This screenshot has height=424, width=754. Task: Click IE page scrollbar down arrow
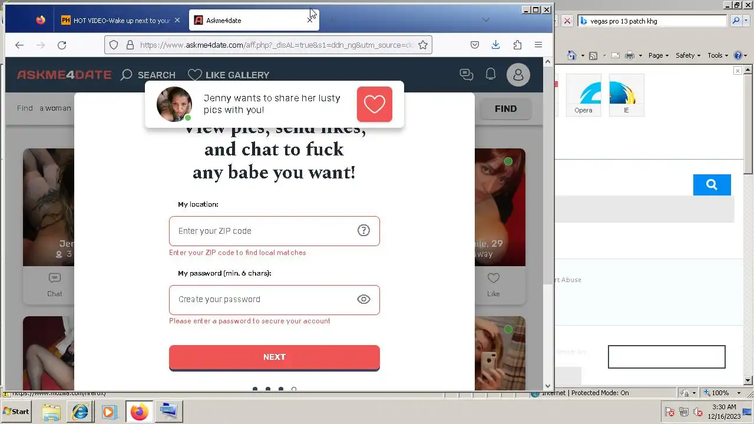(749, 380)
